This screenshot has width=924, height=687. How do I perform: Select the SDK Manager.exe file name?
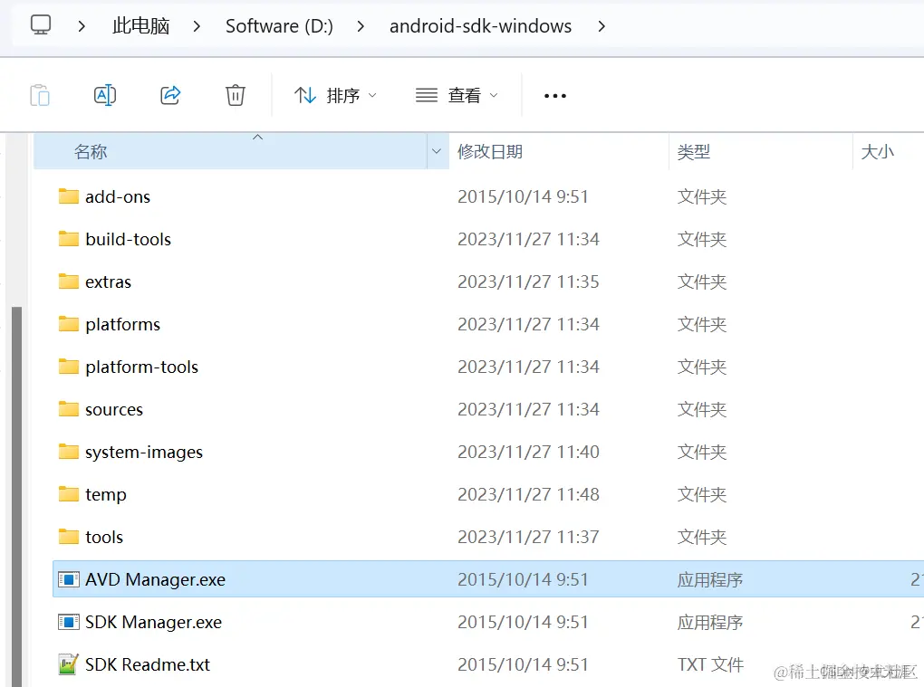click(153, 622)
